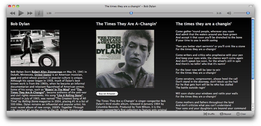Click the rewind previous track button
The width and height of the screenshot is (261, 126).
click(12, 13)
